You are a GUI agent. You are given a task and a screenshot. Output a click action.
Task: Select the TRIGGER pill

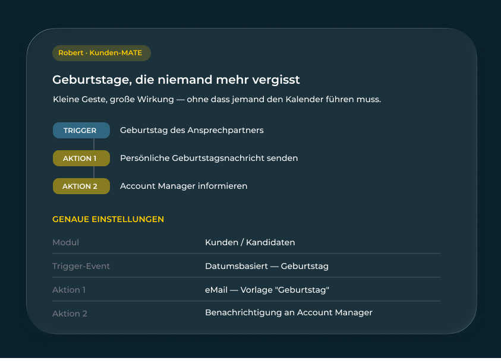pos(81,130)
